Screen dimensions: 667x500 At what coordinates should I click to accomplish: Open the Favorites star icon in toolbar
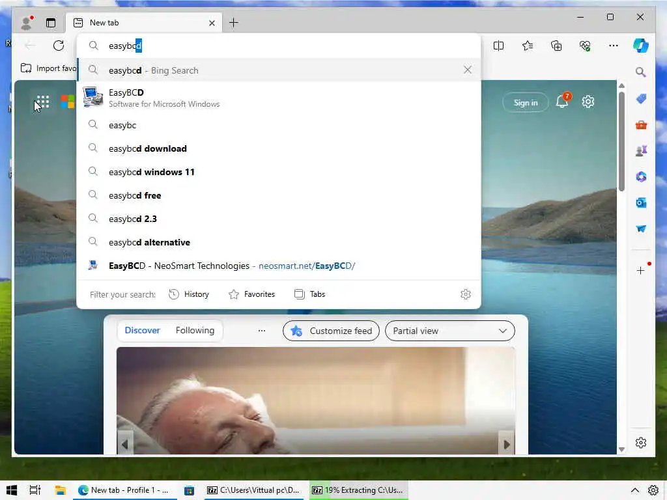click(528, 46)
